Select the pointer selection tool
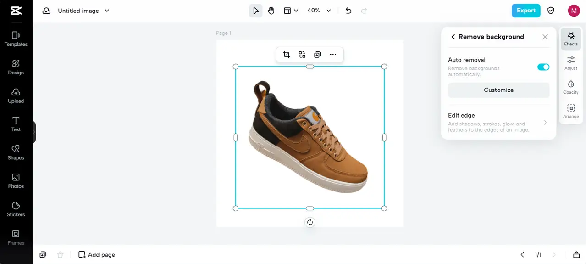 click(x=256, y=11)
